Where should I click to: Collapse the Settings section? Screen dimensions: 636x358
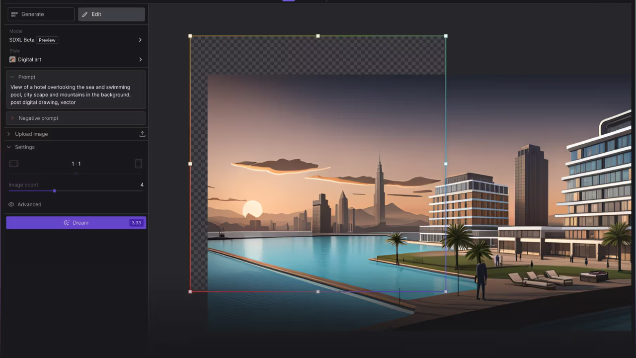pos(9,147)
